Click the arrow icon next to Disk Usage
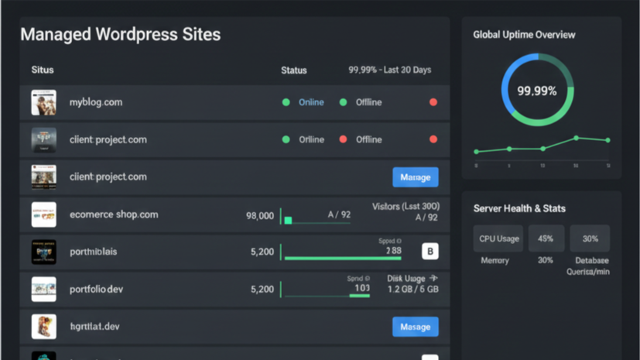The height and width of the screenshot is (360, 640). (x=433, y=279)
